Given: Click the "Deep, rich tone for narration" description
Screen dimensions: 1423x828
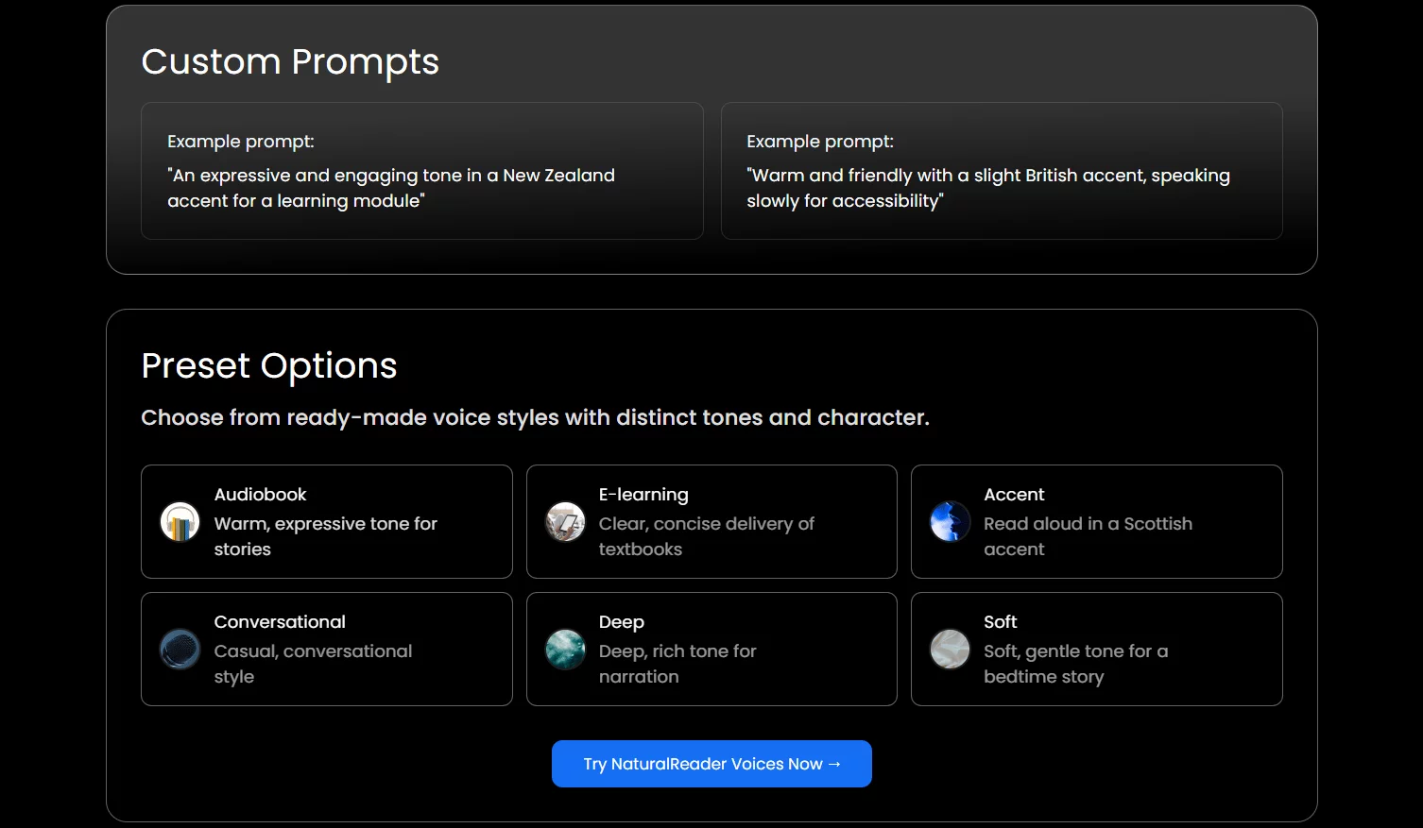Looking at the screenshot, I should pos(677,664).
